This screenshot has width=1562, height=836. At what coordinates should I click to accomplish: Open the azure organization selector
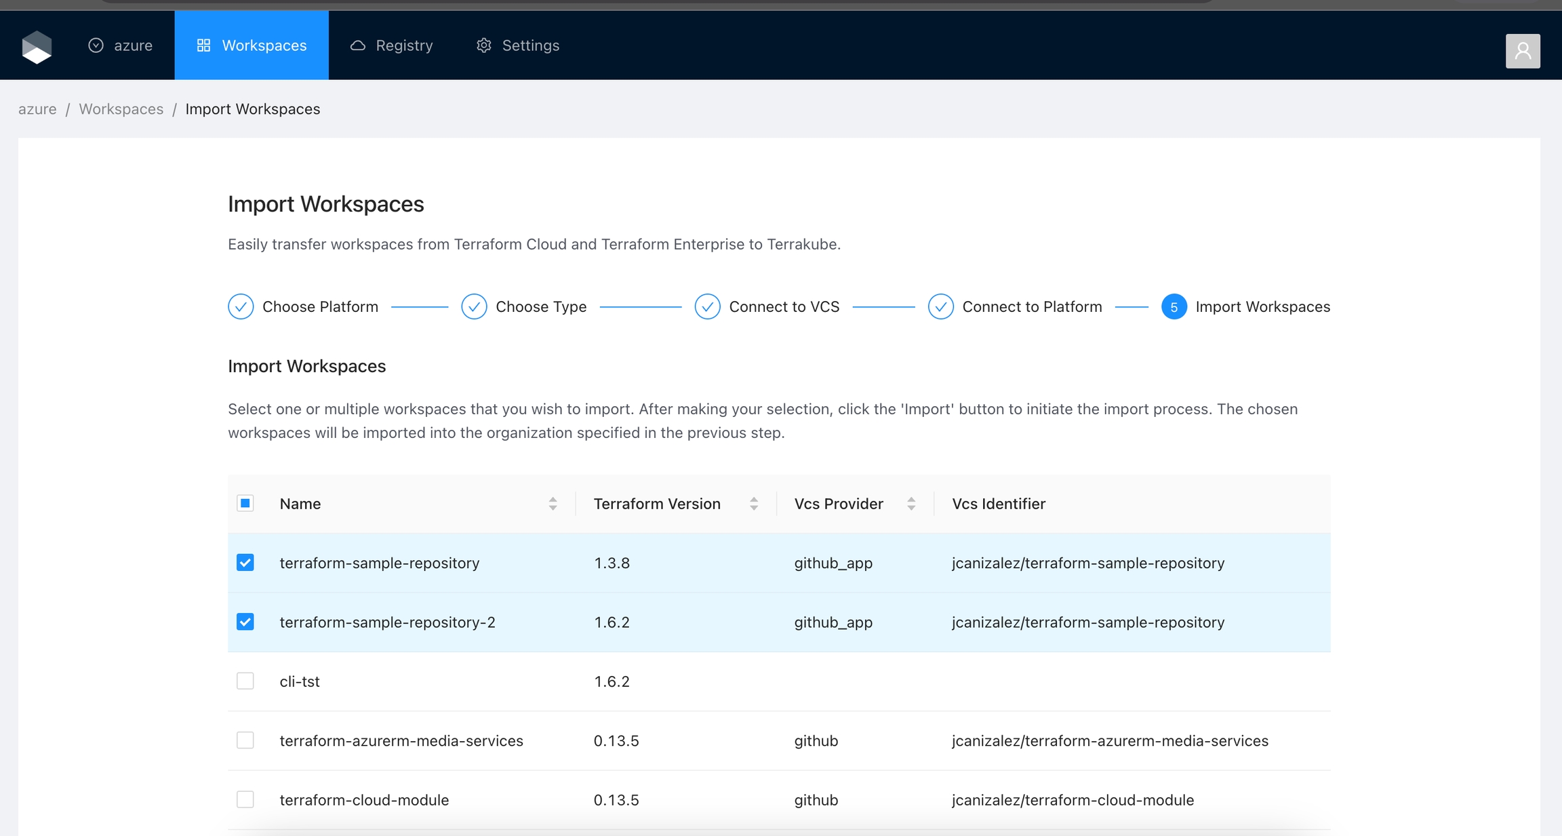[121, 45]
